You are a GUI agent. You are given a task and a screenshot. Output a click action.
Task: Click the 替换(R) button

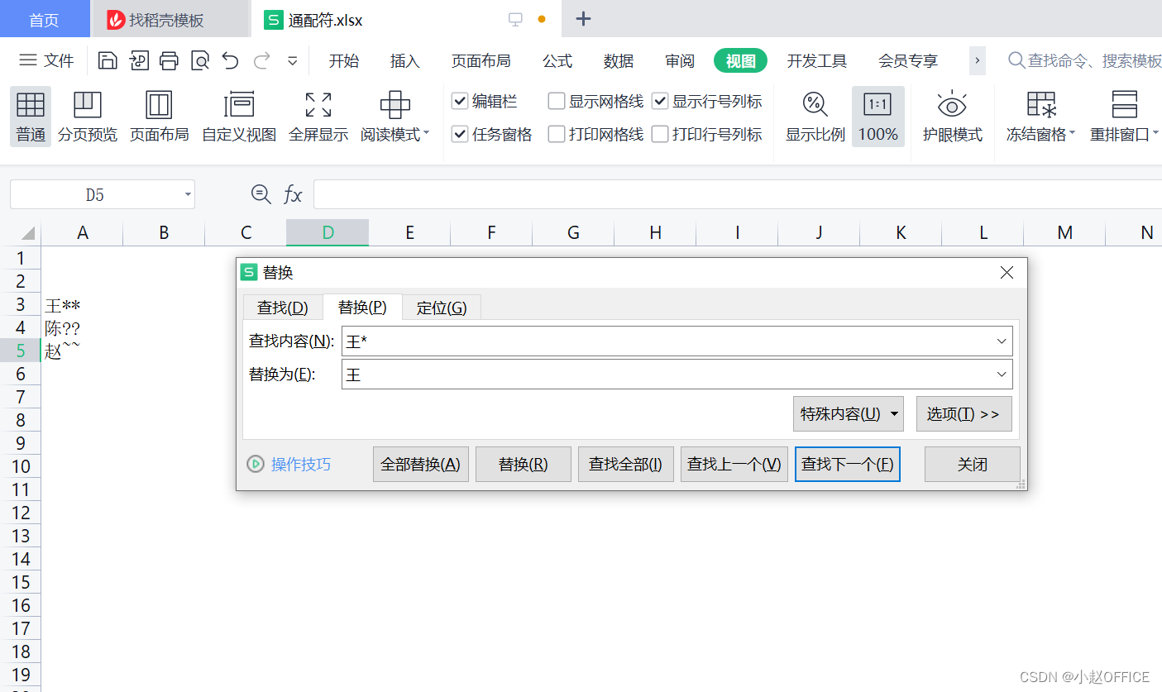point(524,464)
